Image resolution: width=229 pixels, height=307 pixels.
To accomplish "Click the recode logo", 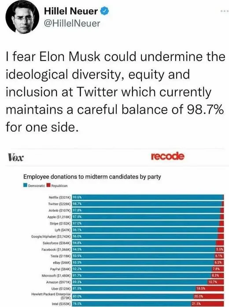I will [x=167, y=156].
